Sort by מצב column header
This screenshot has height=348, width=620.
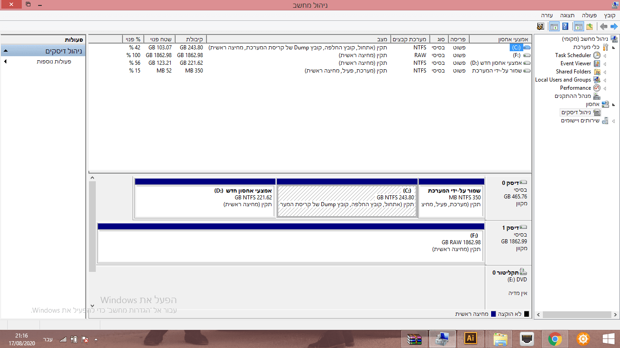pos(298,39)
